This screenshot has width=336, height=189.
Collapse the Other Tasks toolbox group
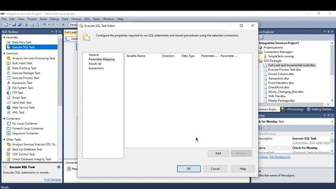[x=4, y=140]
